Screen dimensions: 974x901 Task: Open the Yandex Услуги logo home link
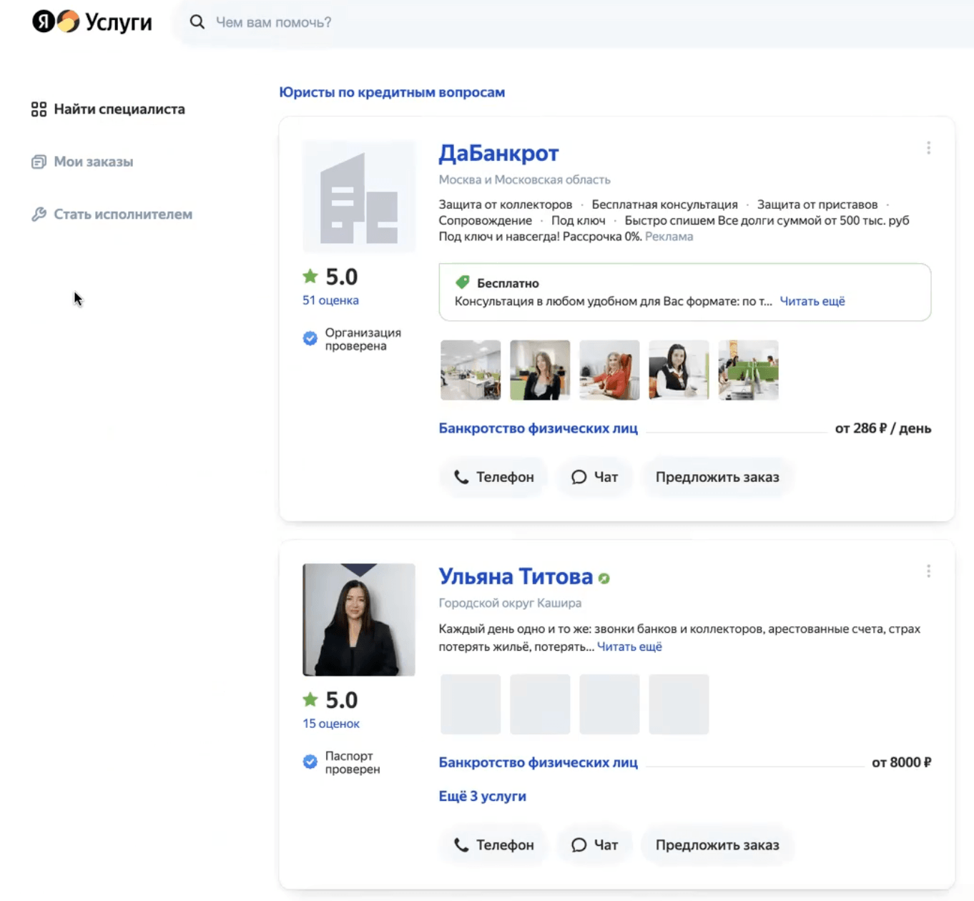coord(92,22)
